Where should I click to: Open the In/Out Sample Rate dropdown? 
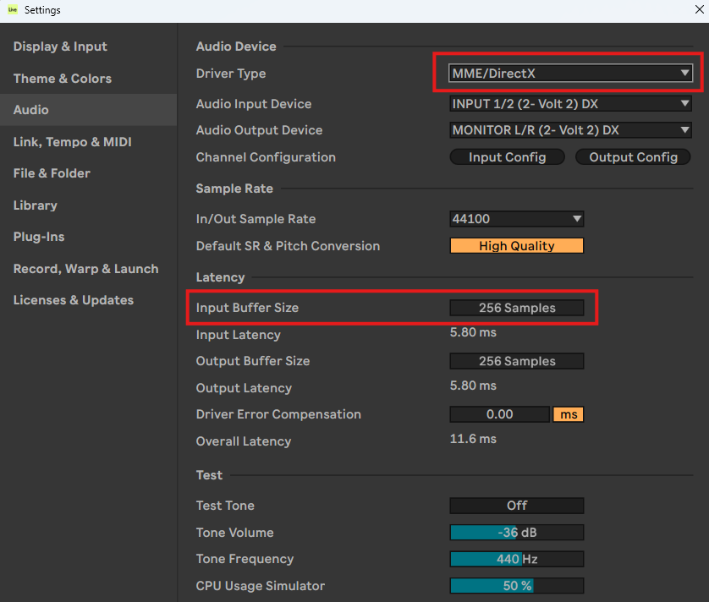pyautogui.click(x=517, y=219)
